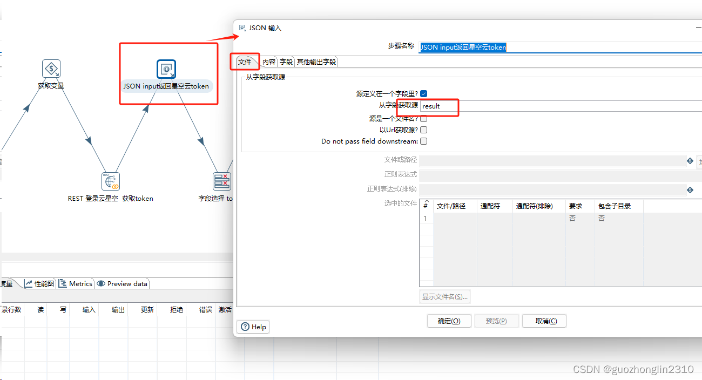Click the JSON input返回星空云token step icon
Viewport: 702px width, 380px height.
tap(167, 69)
